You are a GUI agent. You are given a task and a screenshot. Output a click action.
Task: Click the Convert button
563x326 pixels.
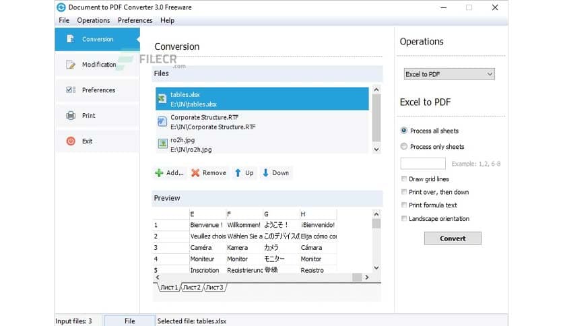[x=453, y=238]
